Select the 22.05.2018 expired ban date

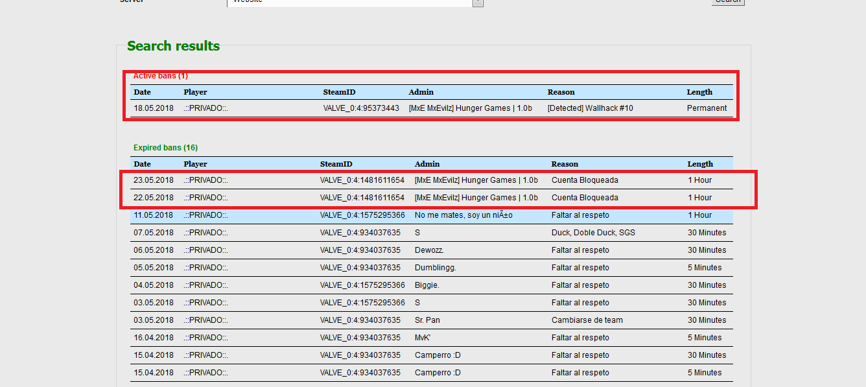(154, 198)
